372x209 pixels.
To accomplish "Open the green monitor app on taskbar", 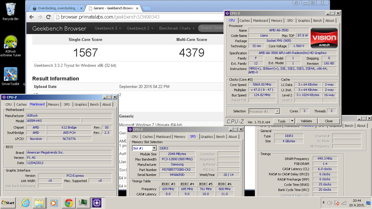I will click(x=83, y=203).
